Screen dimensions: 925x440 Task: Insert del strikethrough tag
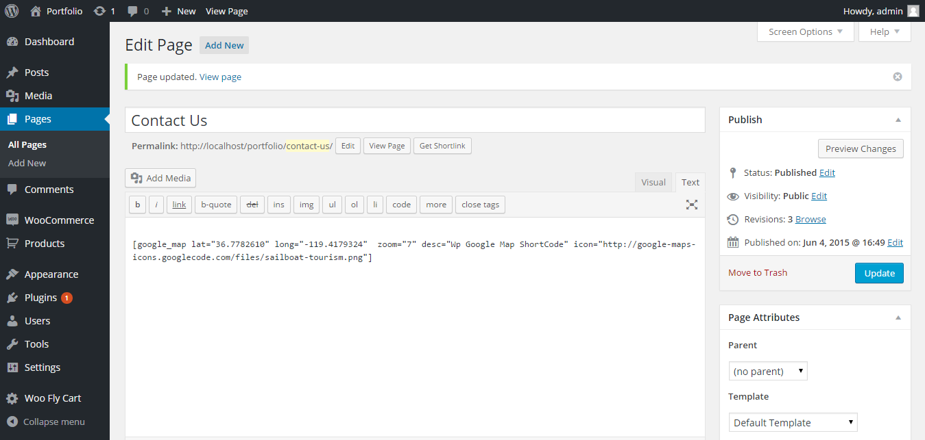[252, 205]
